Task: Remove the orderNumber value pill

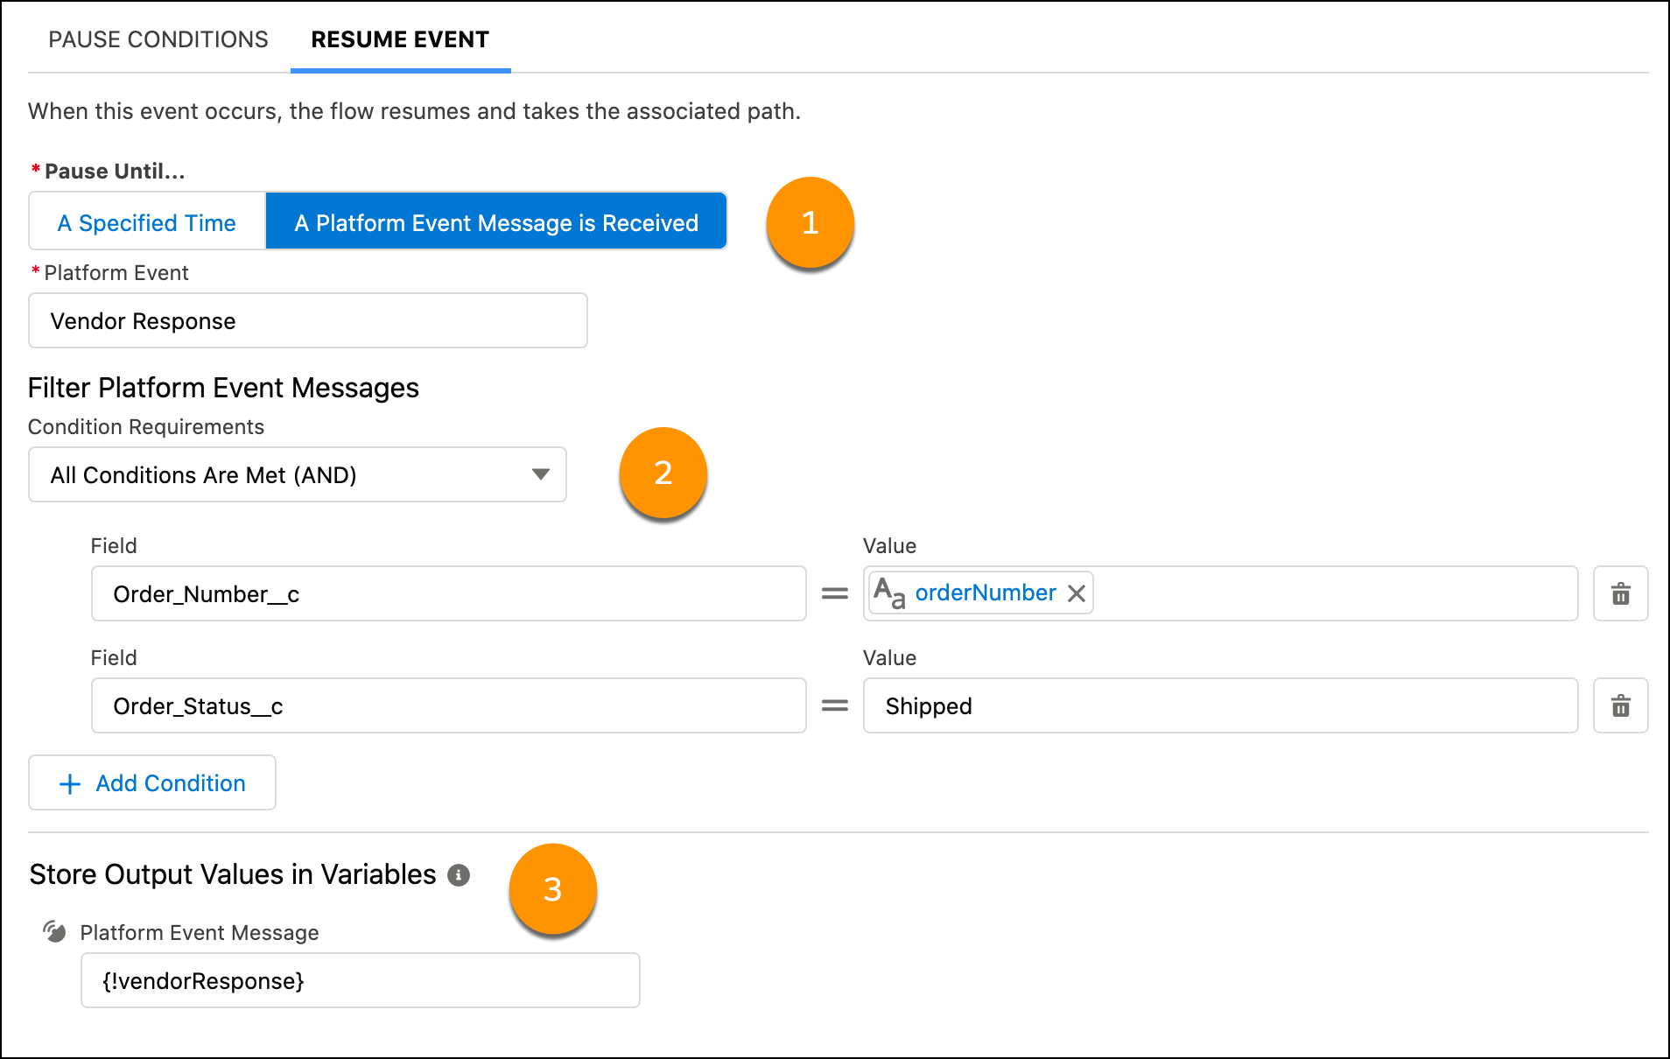Action: (1077, 593)
